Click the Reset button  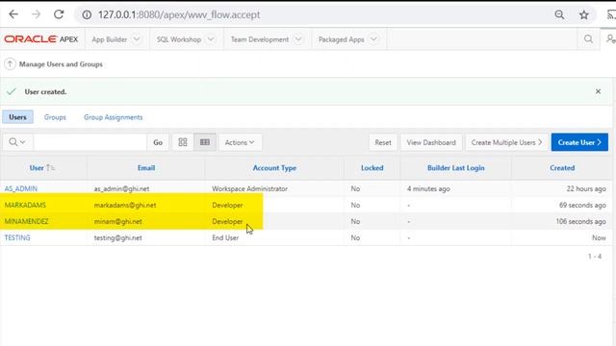(383, 142)
